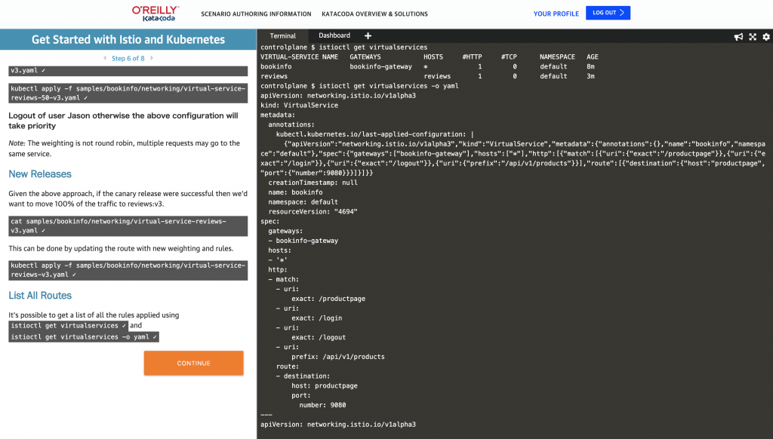This screenshot has height=439, width=773.
Task: Click 'kind: VirtualService' line in terminal
Action: [299, 106]
